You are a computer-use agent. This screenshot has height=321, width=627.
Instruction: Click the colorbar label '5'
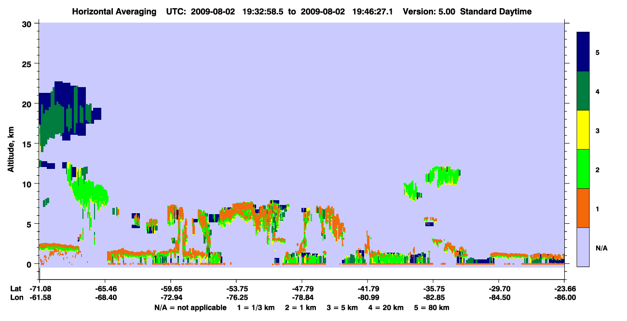pos(598,52)
